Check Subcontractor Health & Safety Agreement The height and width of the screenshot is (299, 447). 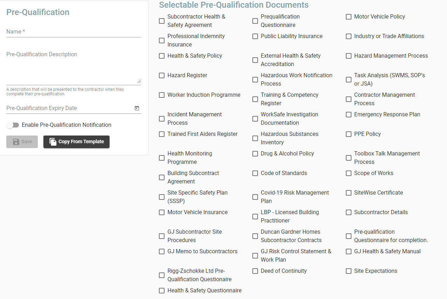[161, 21]
